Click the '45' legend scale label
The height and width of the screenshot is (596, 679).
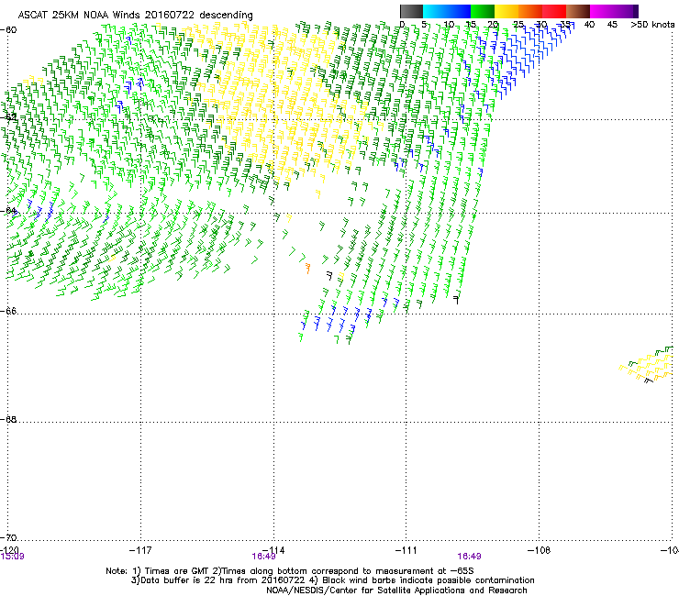[612, 25]
